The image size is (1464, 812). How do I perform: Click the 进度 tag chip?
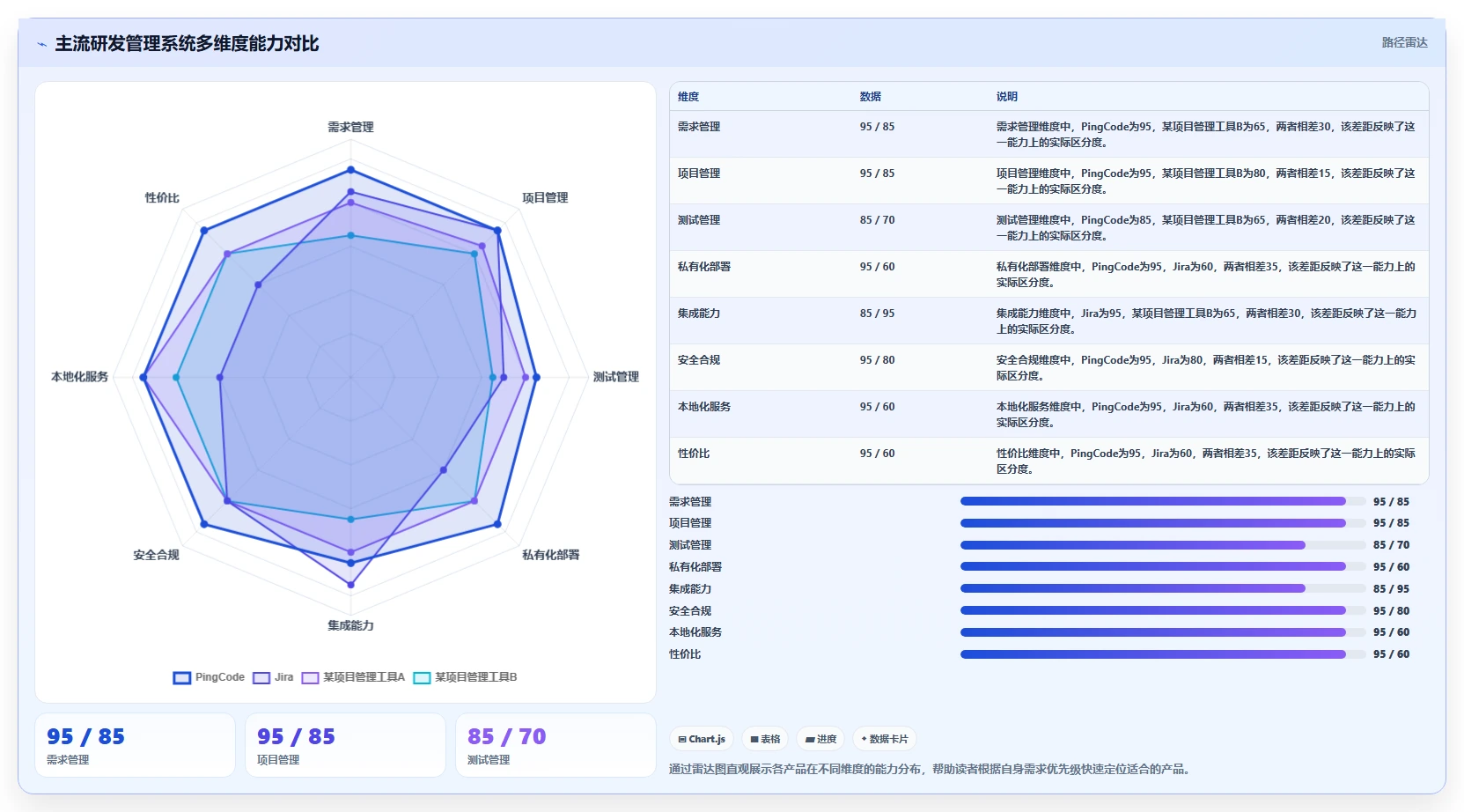point(820,739)
